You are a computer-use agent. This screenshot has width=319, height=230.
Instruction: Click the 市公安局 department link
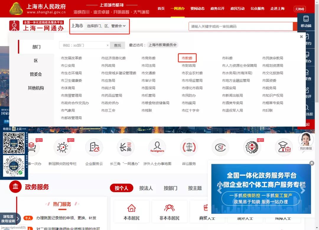(x=68, y=66)
